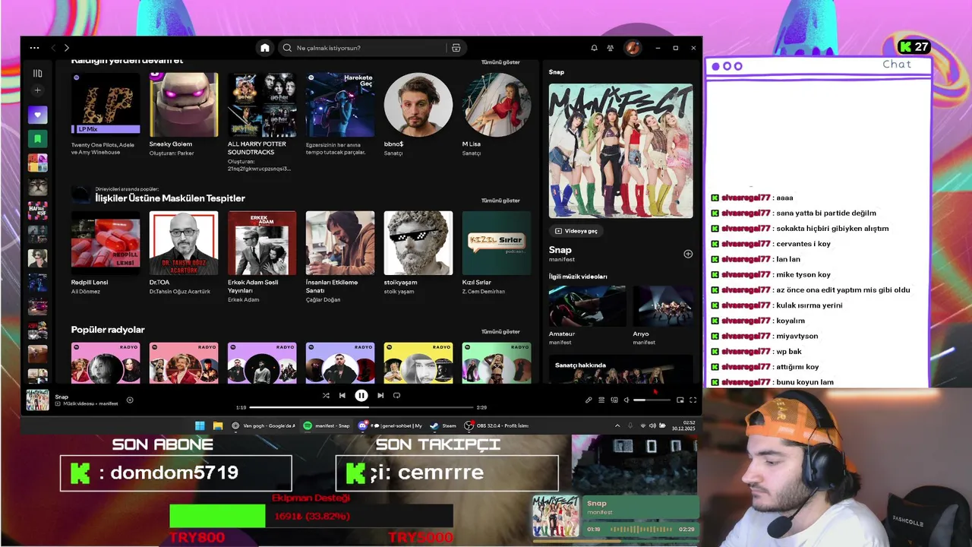Open the Dr.TOA podcast card
The width and height of the screenshot is (972, 547).
pos(184,253)
